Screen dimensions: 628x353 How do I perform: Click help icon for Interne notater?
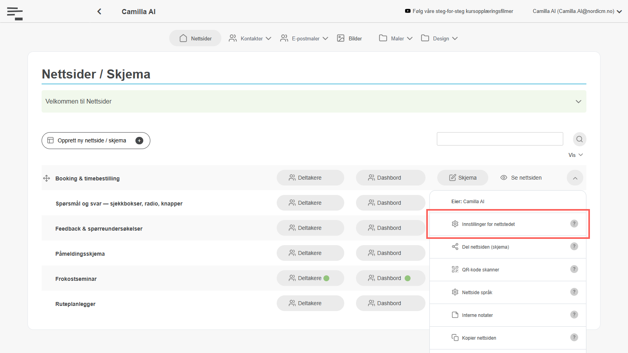coord(574,315)
